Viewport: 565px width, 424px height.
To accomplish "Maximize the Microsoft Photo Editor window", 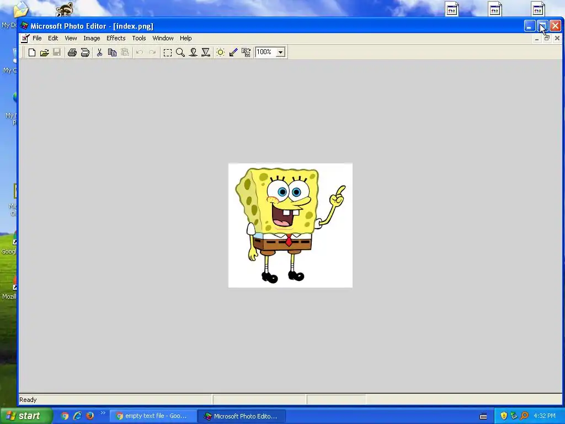I will click(542, 26).
